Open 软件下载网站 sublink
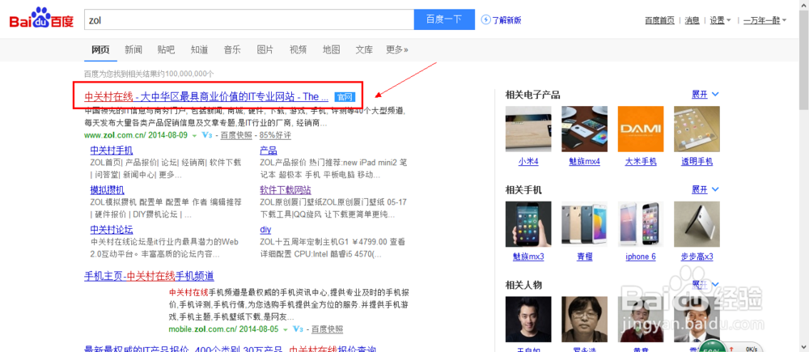Screen dimensions: 809x352 [x=286, y=189]
